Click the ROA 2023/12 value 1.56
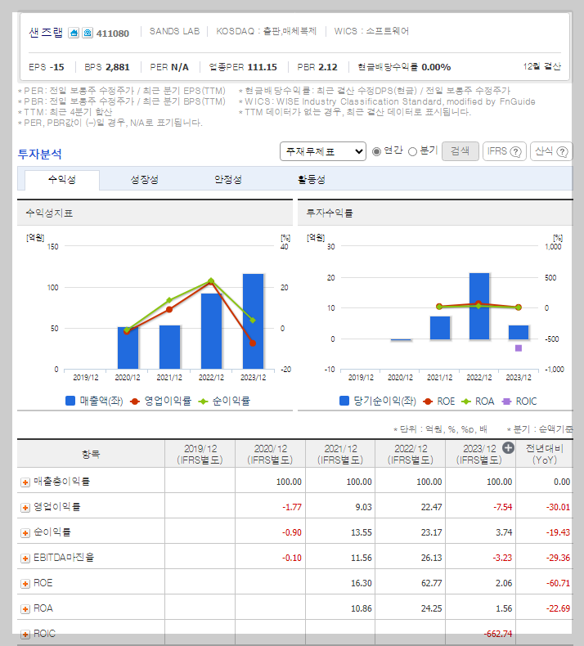 504,608
